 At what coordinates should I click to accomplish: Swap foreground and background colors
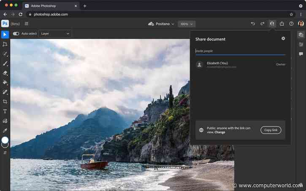pos(5,153)
